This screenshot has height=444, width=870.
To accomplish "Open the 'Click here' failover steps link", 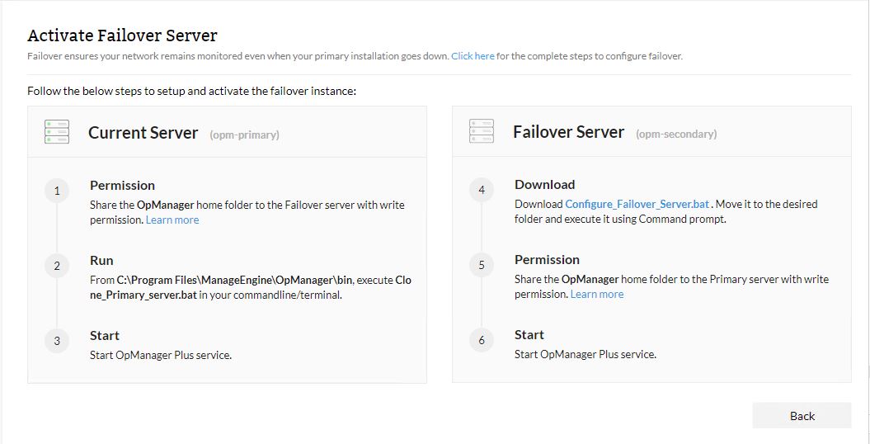I will tap(473, 56).
